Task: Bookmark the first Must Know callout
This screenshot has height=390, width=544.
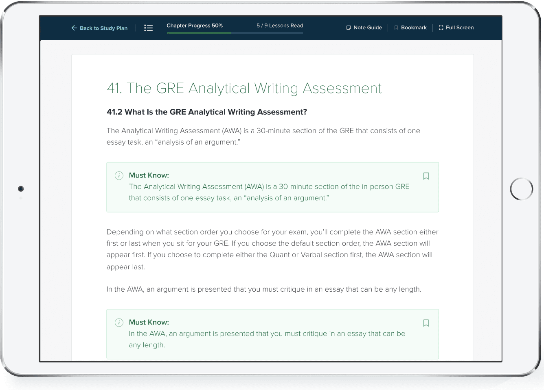Action: point(426,176)
